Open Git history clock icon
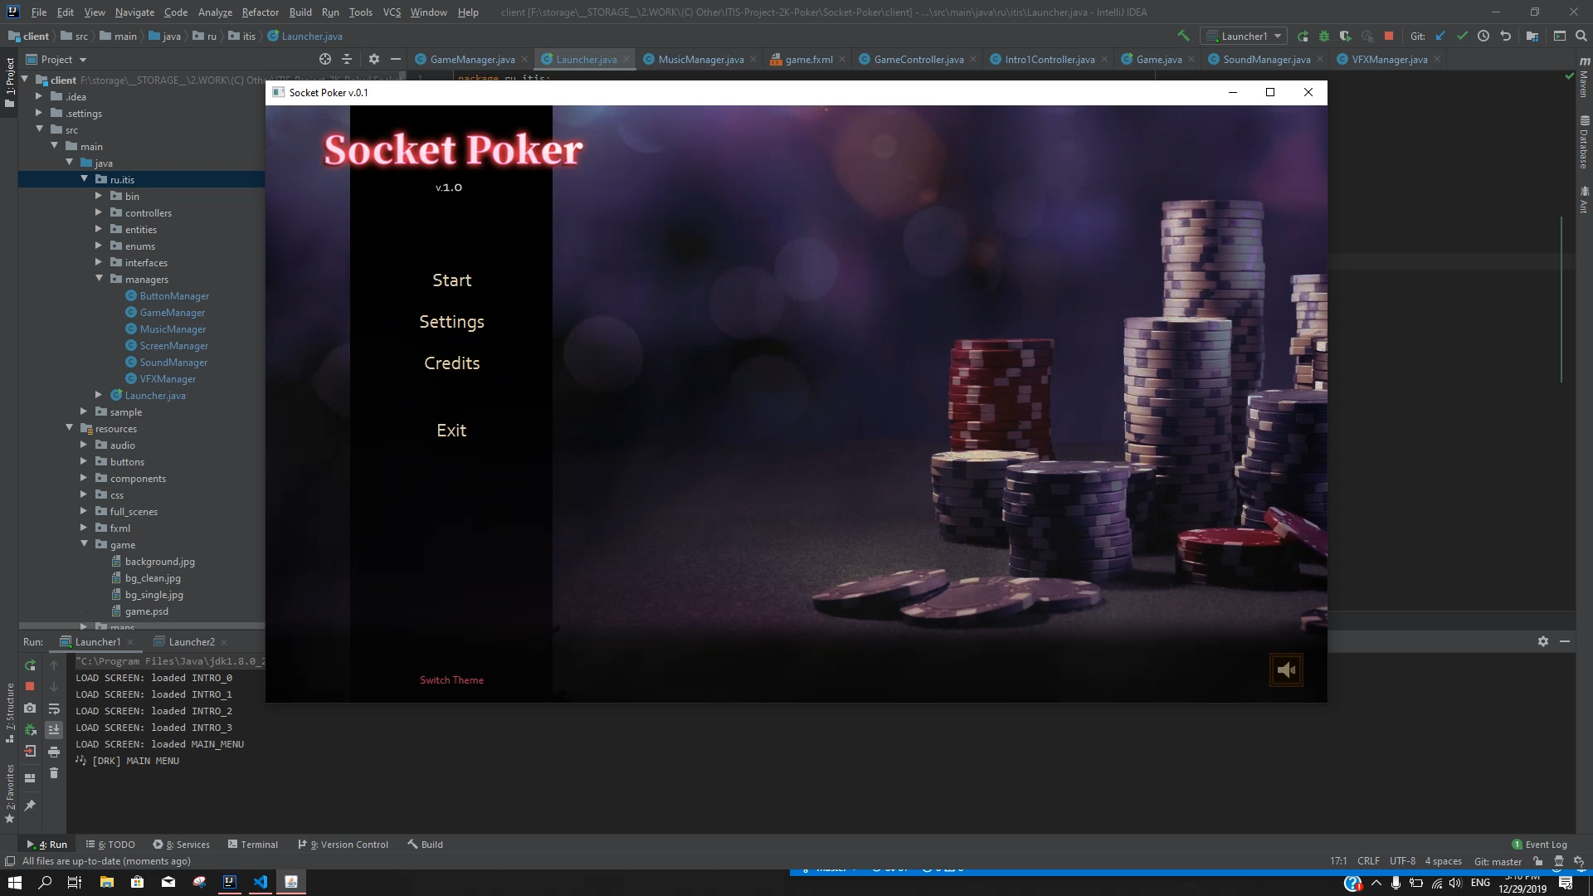 1483,36
